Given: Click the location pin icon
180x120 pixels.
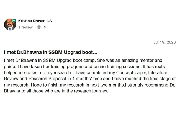Looking at the screenshot, I should [x=39, y=27].
